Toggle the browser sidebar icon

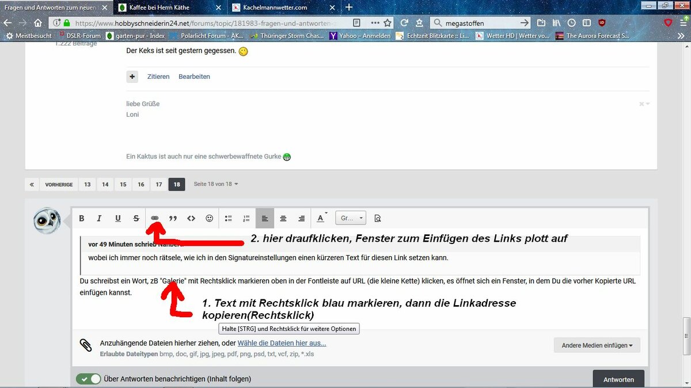586,23
